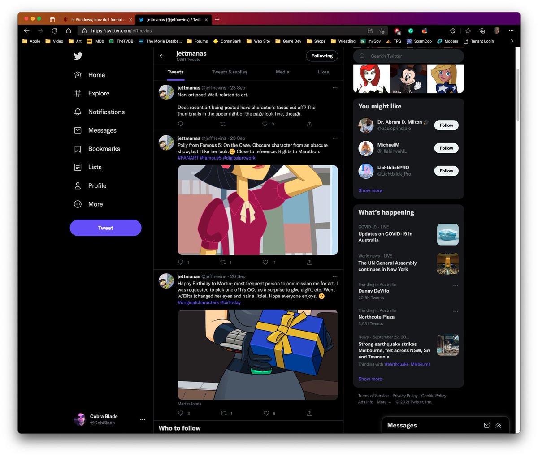The image size is (538, 457).
Task: Open Notifications in the sidebar
Action: (x=100, y=112)
